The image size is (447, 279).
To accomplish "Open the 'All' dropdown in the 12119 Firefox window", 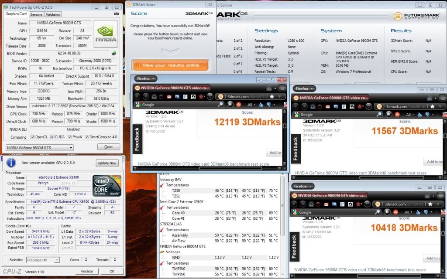I will (251, 105).
